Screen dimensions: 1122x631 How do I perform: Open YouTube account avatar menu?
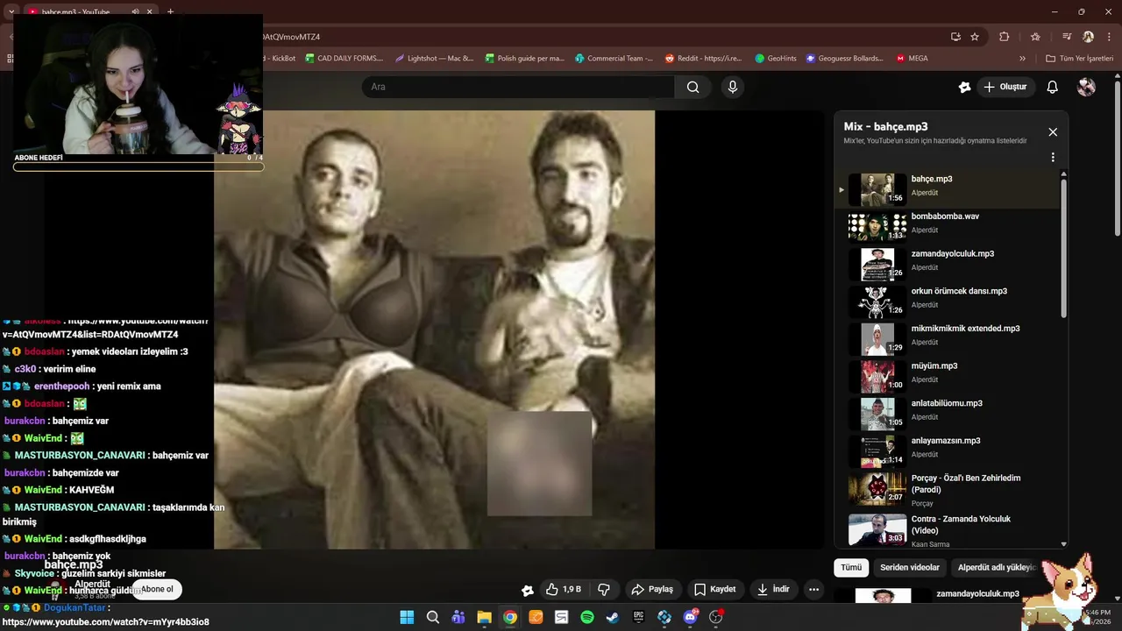(x=1086, y=87)
